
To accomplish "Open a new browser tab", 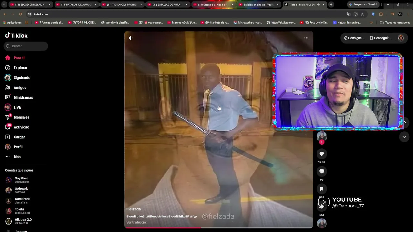I will click(331, 5).
